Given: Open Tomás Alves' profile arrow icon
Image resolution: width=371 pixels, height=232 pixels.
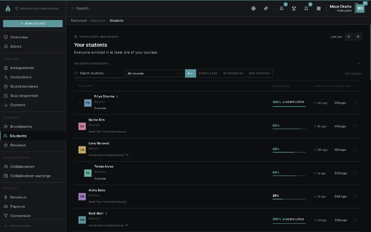Looking at the screenshot, I should [355, 173].
